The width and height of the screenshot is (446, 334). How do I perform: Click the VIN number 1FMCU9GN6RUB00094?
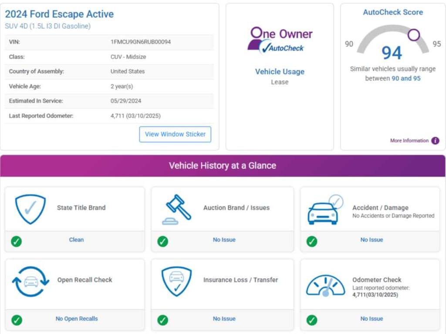click(140, 42)
